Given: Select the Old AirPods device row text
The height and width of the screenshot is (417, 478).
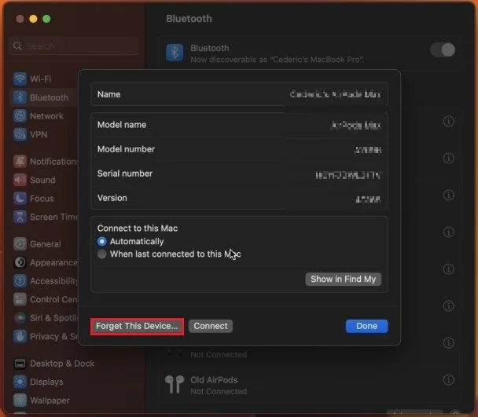Looking at the screenshot, I should tap(214, 380).
